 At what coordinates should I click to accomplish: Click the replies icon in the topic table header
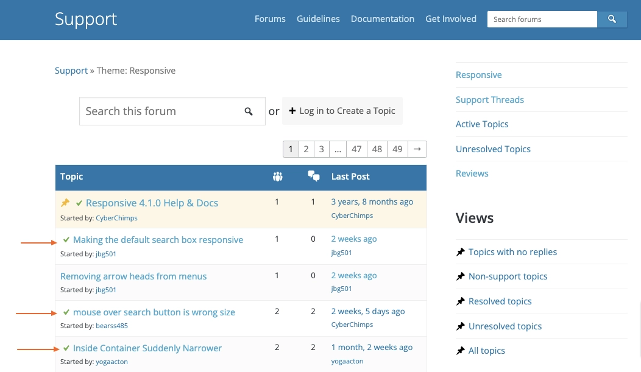(x=314, y=176)
